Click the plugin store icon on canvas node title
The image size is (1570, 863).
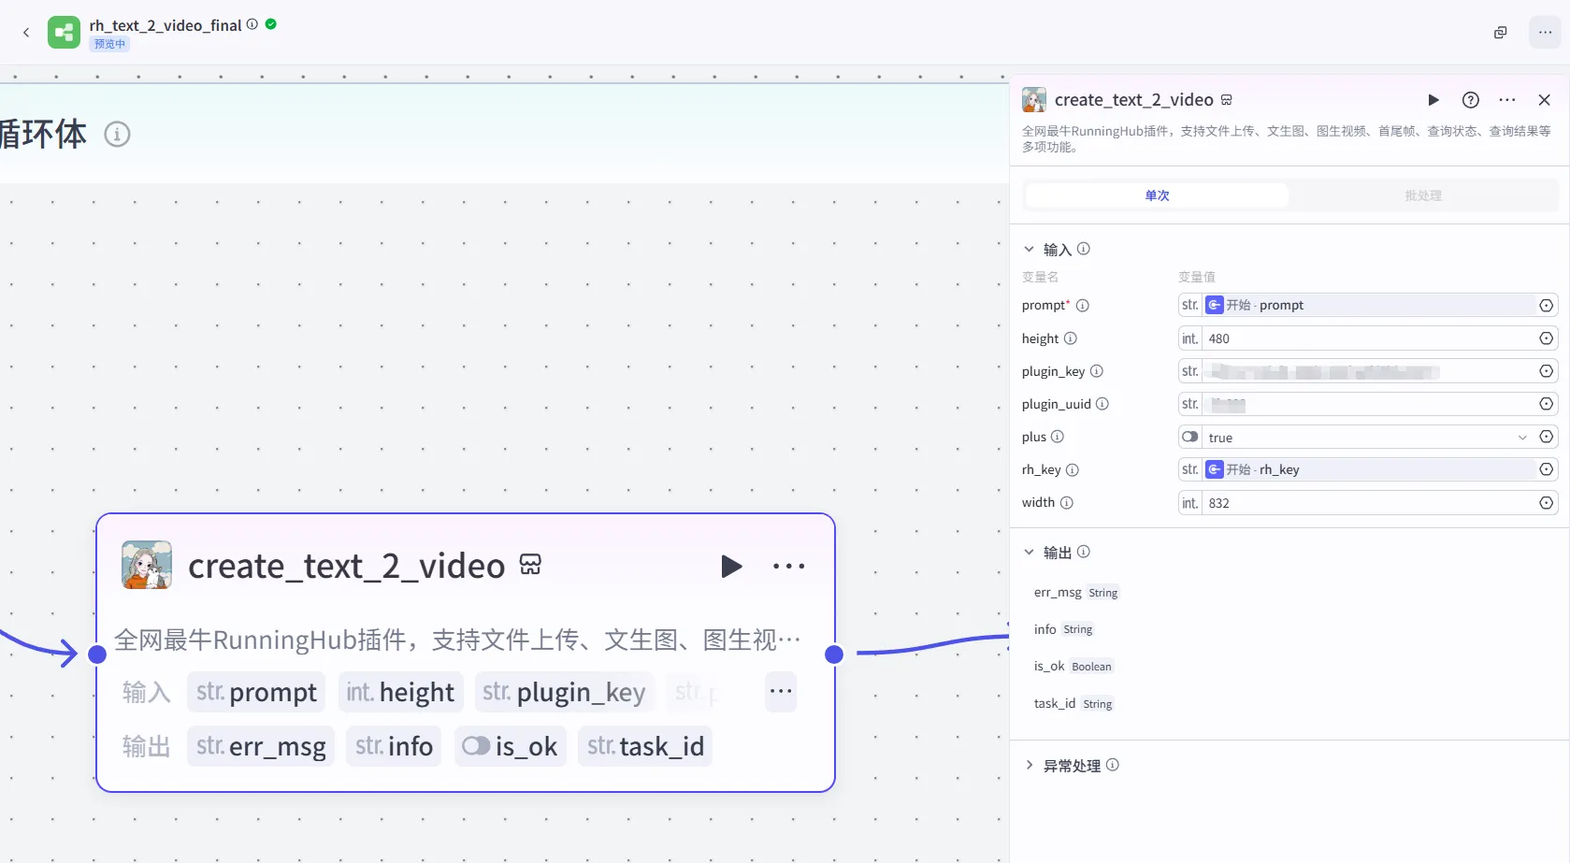click(x=530, y=565)
